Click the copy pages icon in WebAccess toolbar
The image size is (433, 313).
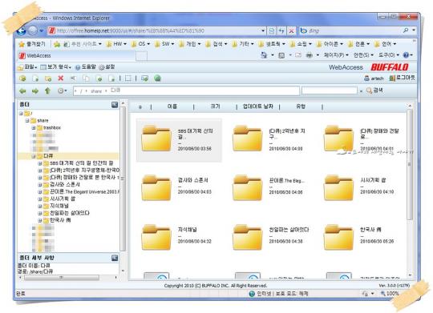[86, 78]
